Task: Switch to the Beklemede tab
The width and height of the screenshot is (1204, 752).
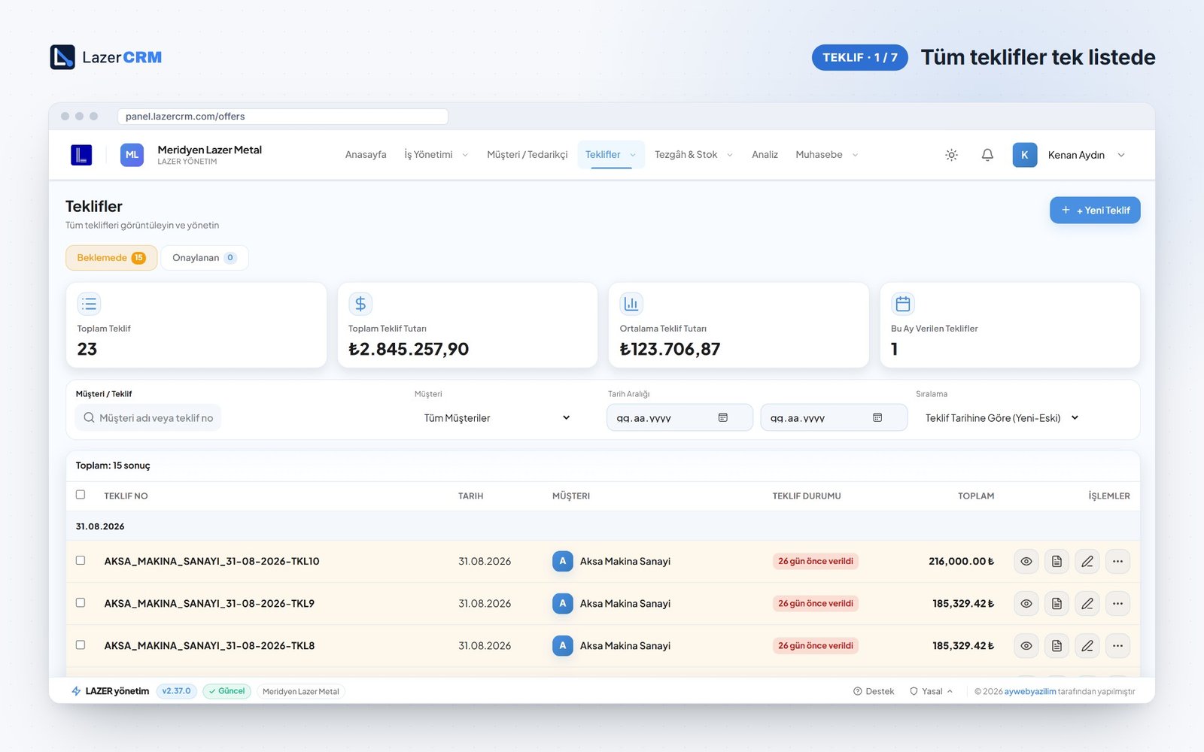Action: click(111, 258)
